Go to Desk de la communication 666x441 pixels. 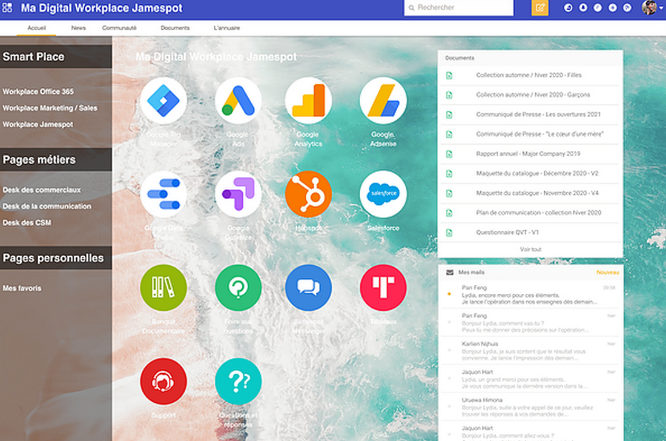tap(47, 206)
